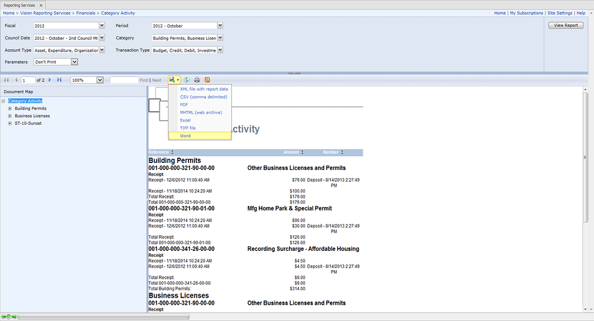594x321 pixels.
Task: Click the parameters pane collapse handle
Action: pyautogui.click(x=294, y=73)
